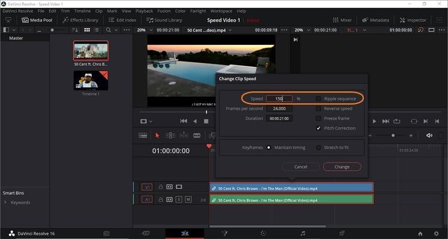Click the media pool sort order icon
The image size is (448, 239).
pyautogui.click(x=75, y=30)
